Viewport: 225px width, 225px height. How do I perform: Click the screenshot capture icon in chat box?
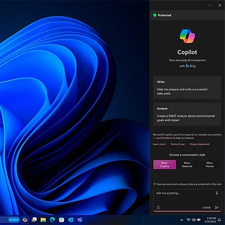(158, 207)
